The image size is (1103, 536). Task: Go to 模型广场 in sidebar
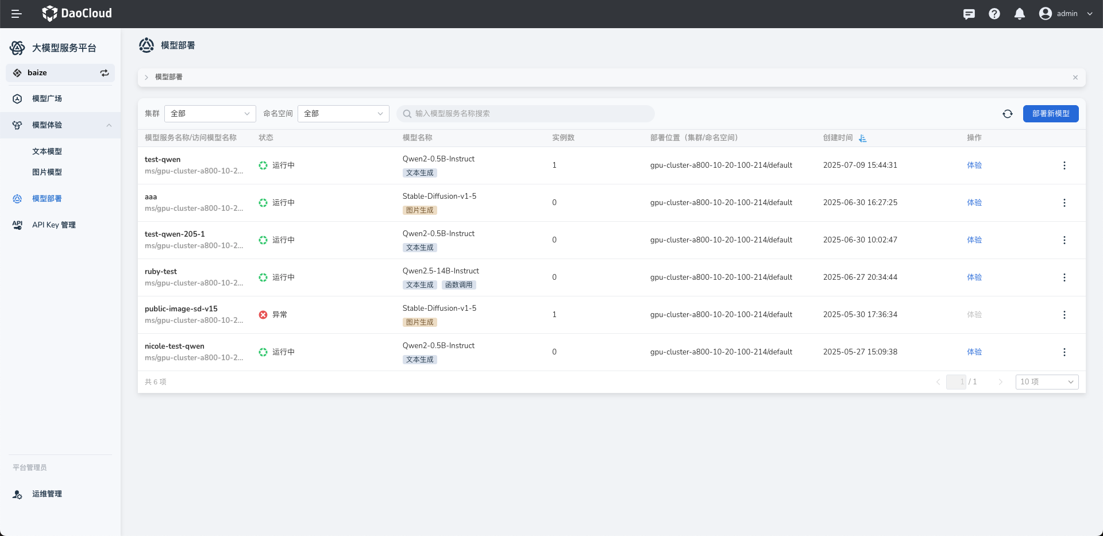click(47, 99)
